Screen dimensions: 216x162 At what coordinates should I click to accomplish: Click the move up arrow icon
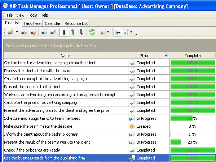click(x=72, y=32)
